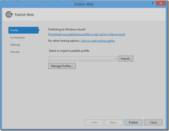Click the Publish Web title bar text
This screenshot has width=169, height=131.
coord(84,4)
